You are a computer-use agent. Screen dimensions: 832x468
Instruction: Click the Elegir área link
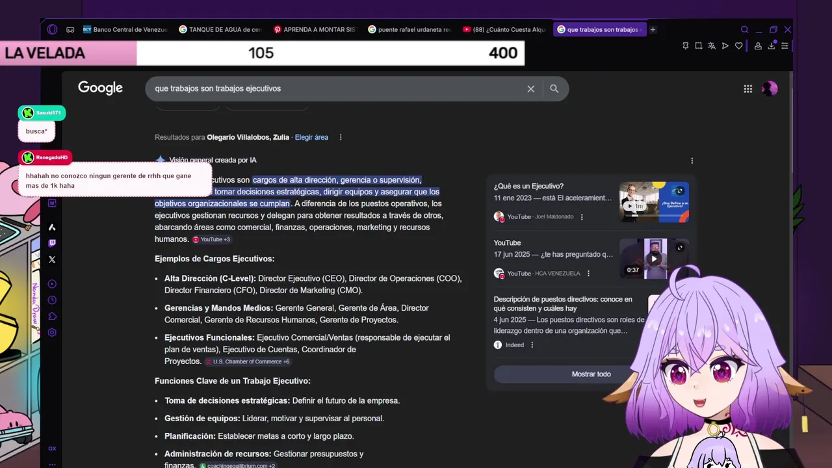click(311, 137)
